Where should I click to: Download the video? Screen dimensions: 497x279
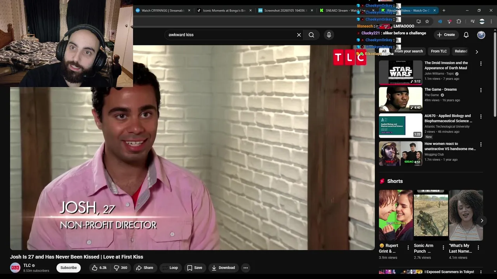[x=223, y=268]
